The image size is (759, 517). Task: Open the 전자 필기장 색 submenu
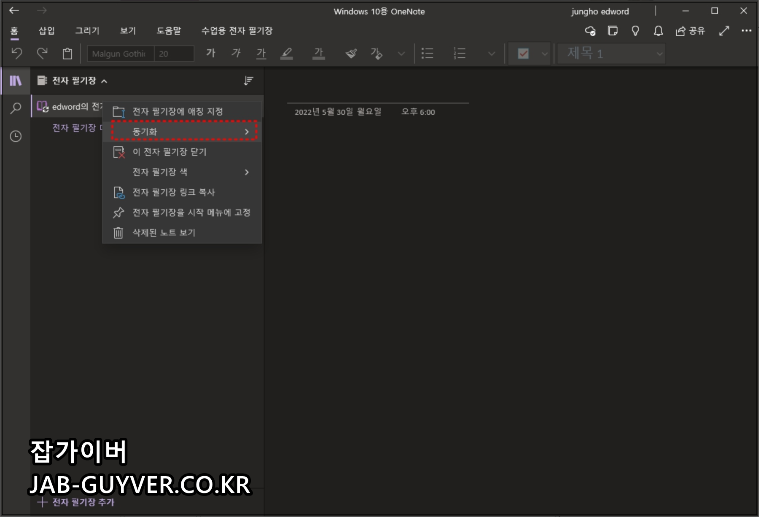tap(182, 172)
